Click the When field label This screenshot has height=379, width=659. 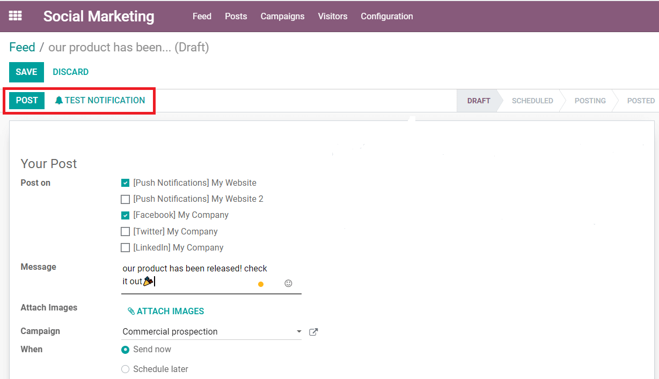31,350
